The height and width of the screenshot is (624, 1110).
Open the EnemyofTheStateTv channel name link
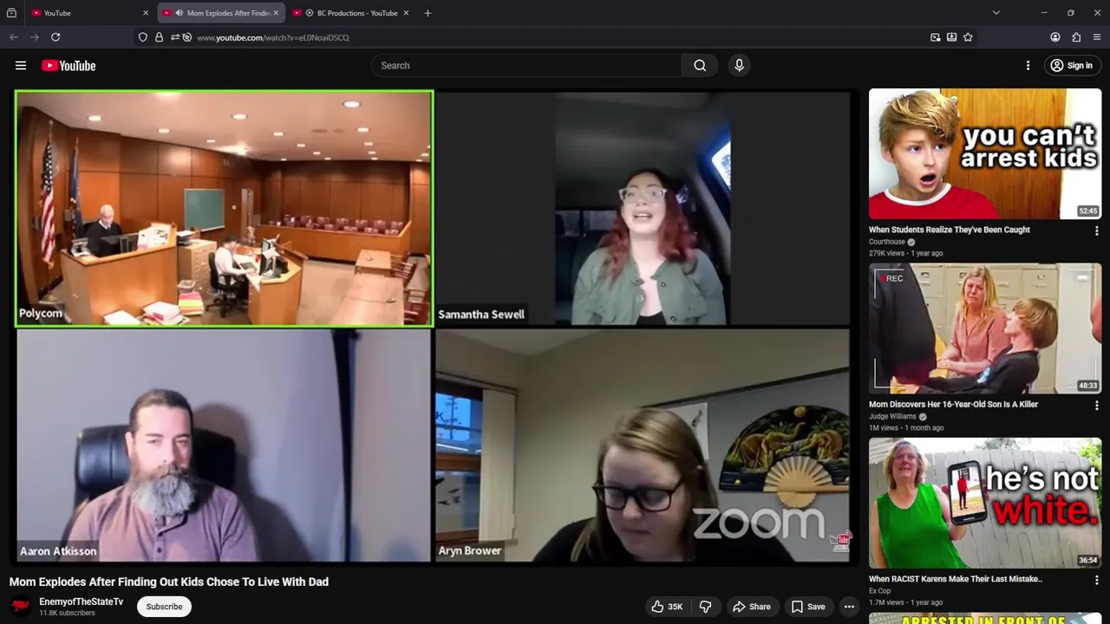pyautogui.click(x=81, y=601)
